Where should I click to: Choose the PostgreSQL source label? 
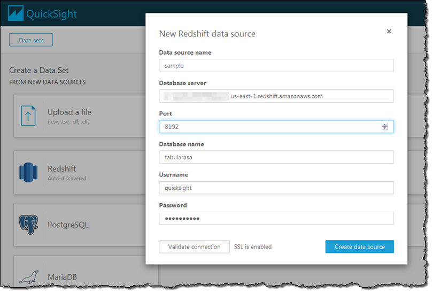coord(68,225)
